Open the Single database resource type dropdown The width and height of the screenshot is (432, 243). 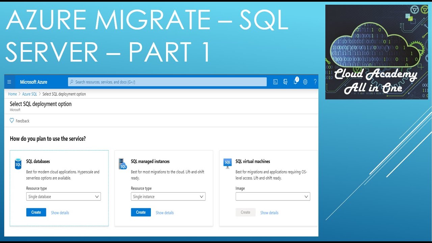point(63,196)
